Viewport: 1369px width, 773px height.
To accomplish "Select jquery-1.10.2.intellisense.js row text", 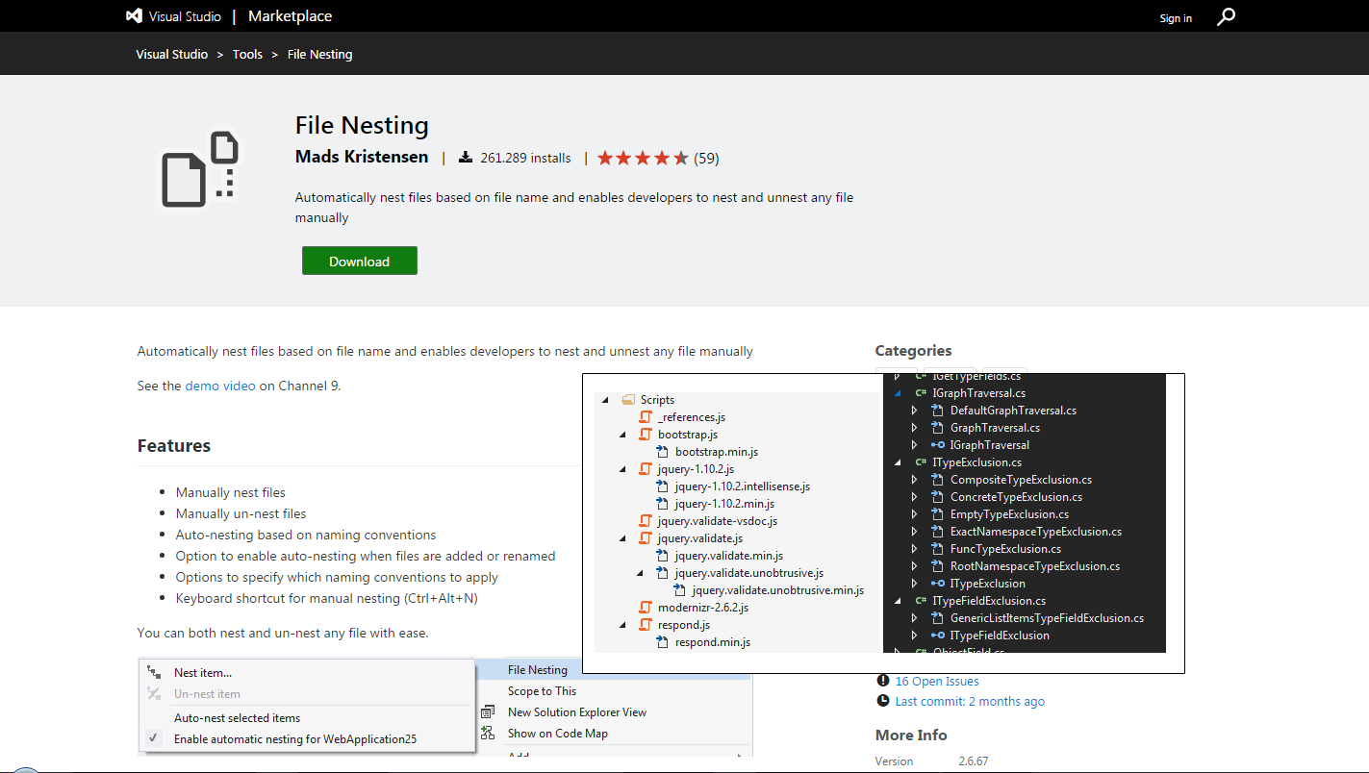I will pos(743,486).
